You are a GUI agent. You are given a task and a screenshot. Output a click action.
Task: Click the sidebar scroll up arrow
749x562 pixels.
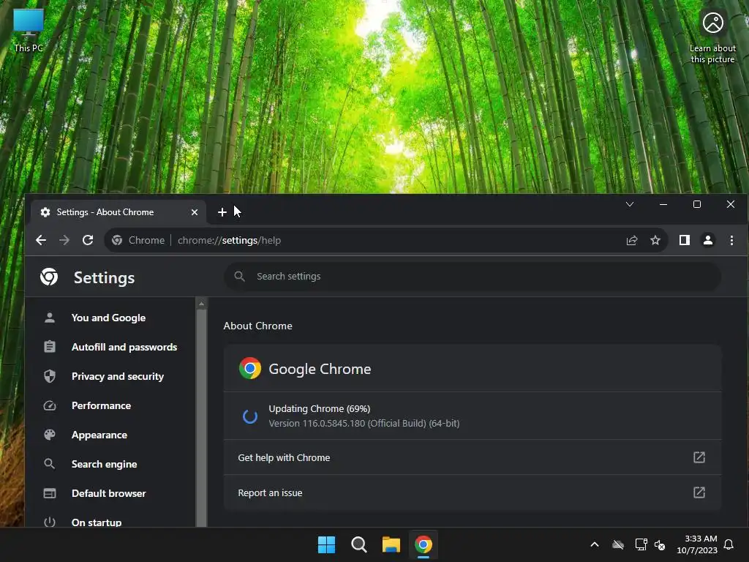(x=202, y=304)
